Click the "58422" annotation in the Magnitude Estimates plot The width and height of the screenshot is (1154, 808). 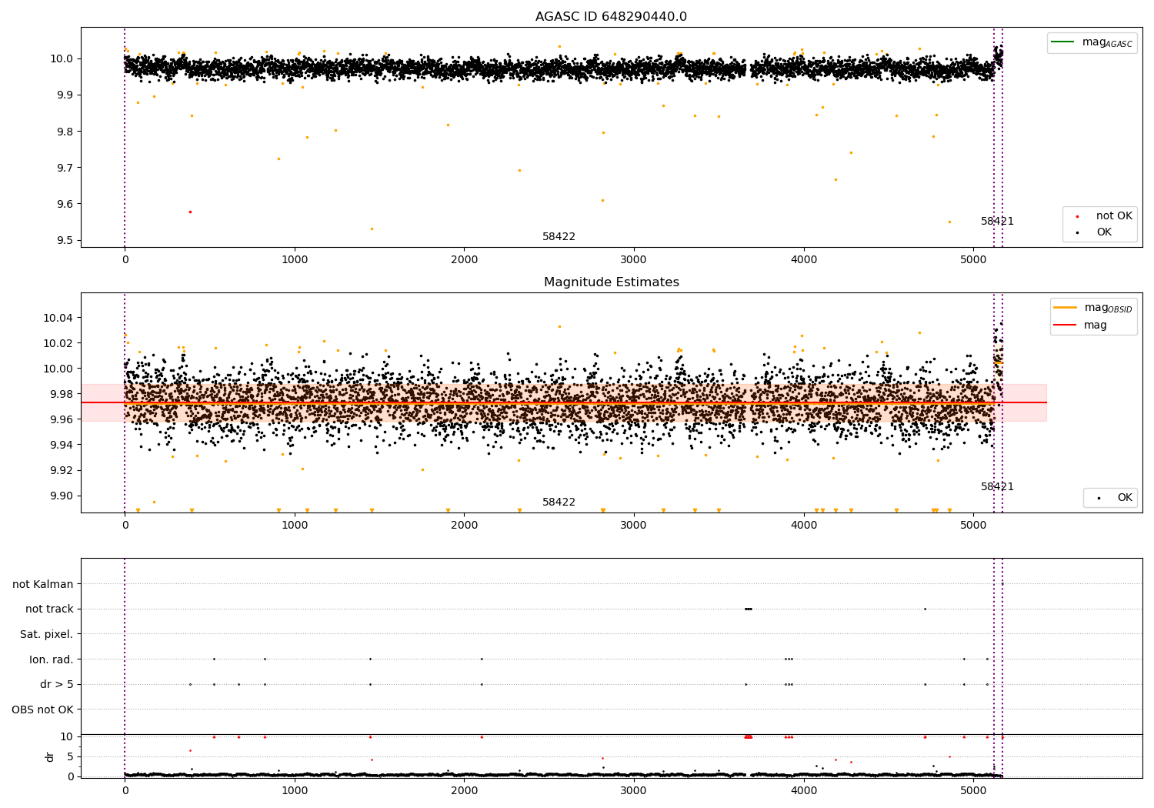click(559, 502)
